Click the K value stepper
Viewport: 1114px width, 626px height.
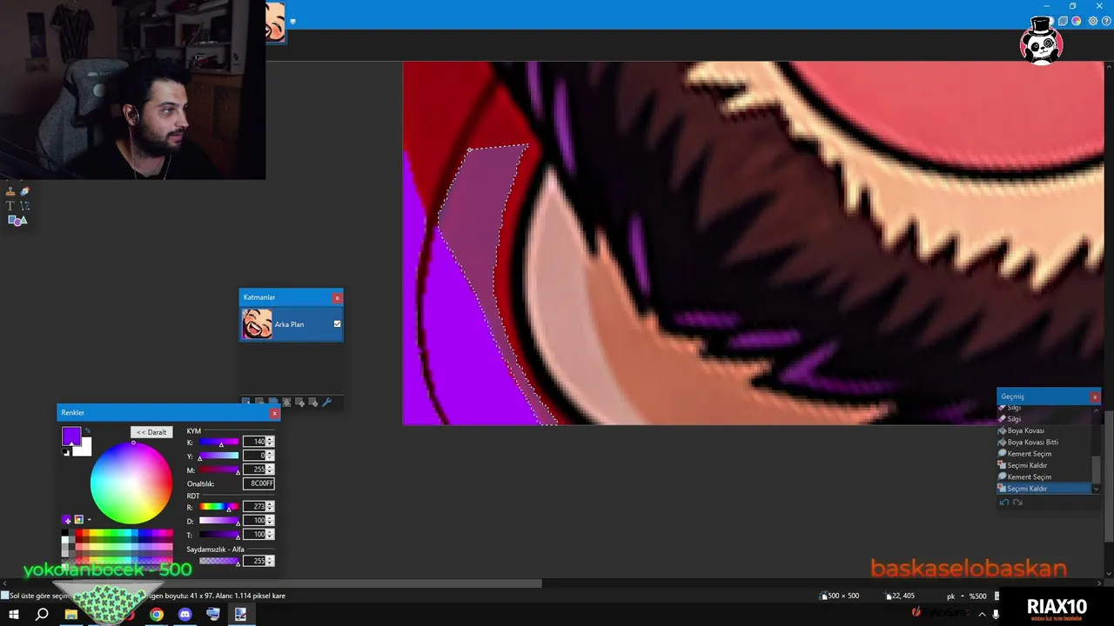coord(270,442)
